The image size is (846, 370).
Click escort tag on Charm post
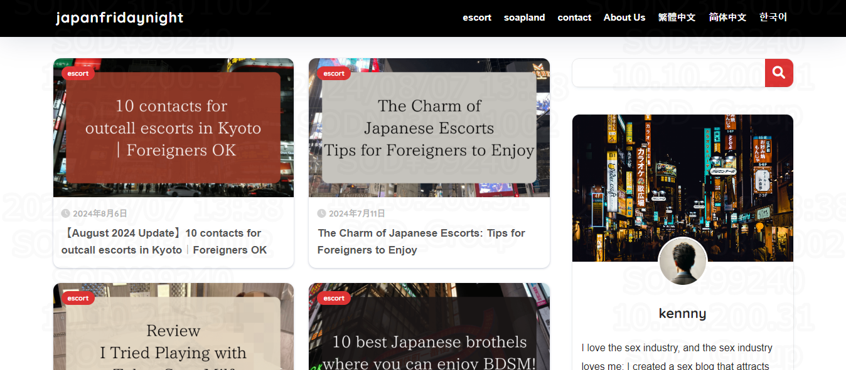[x=334, y=73]
